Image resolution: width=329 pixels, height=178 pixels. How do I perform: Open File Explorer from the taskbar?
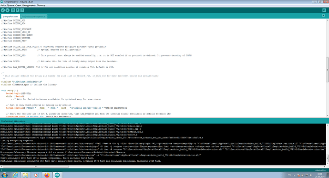click(25, 175)
